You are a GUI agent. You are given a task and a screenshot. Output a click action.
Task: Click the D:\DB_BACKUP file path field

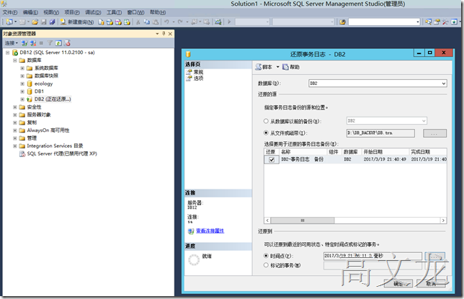[x=380, y=133]
